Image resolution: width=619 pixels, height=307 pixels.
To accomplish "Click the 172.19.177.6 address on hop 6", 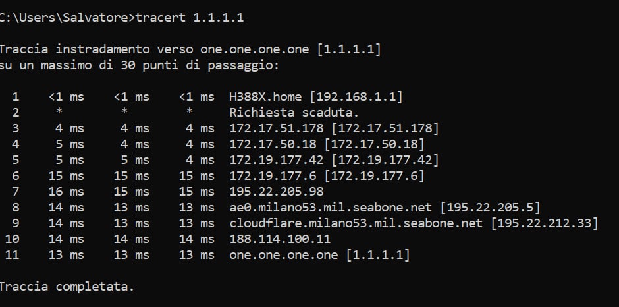I will point(273,176).
